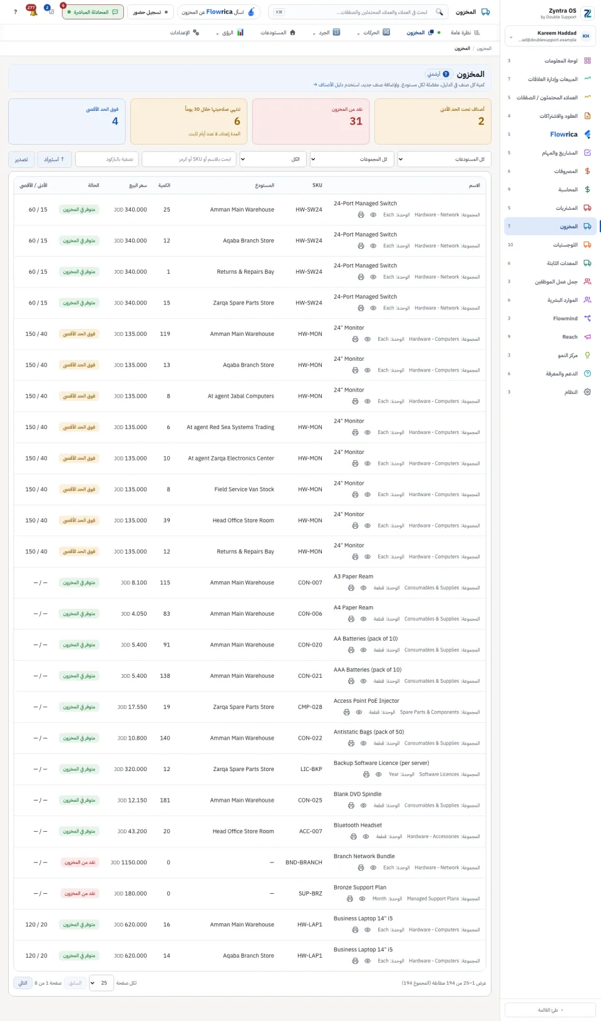Open the Settings (الإعدادات) tab in subnav
Viewport: 601px width, 1021px height.
click(185, 33)
